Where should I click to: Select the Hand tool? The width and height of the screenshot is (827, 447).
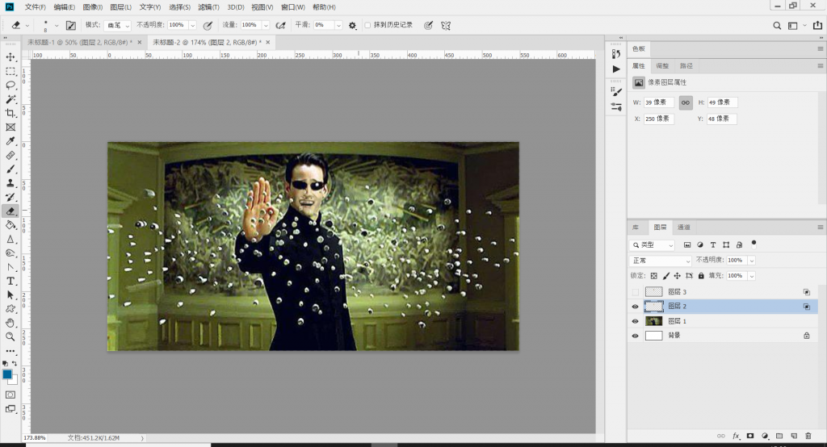coord(10,323)
